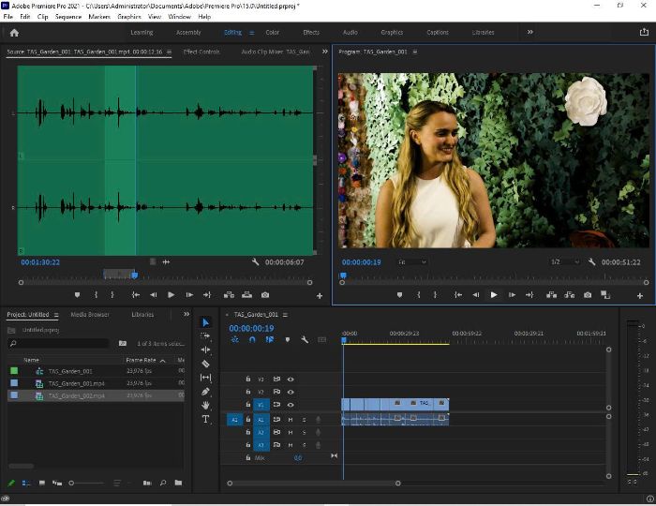
Task: Click Export Frame camera in Source monitor
Action: (x=265, y=295)
